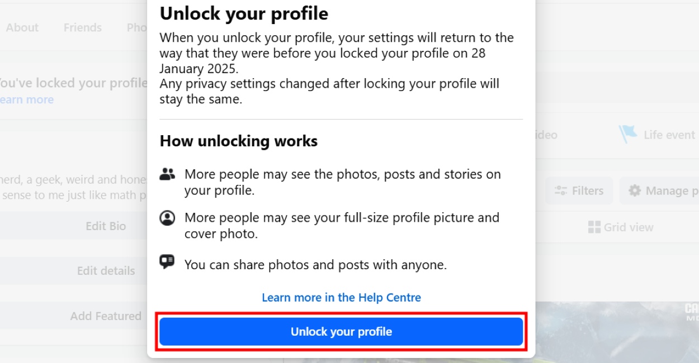This screenshot has width=699, height=363.
Task: Open Manage posts via the gear icon
Action: click(634, 190)
